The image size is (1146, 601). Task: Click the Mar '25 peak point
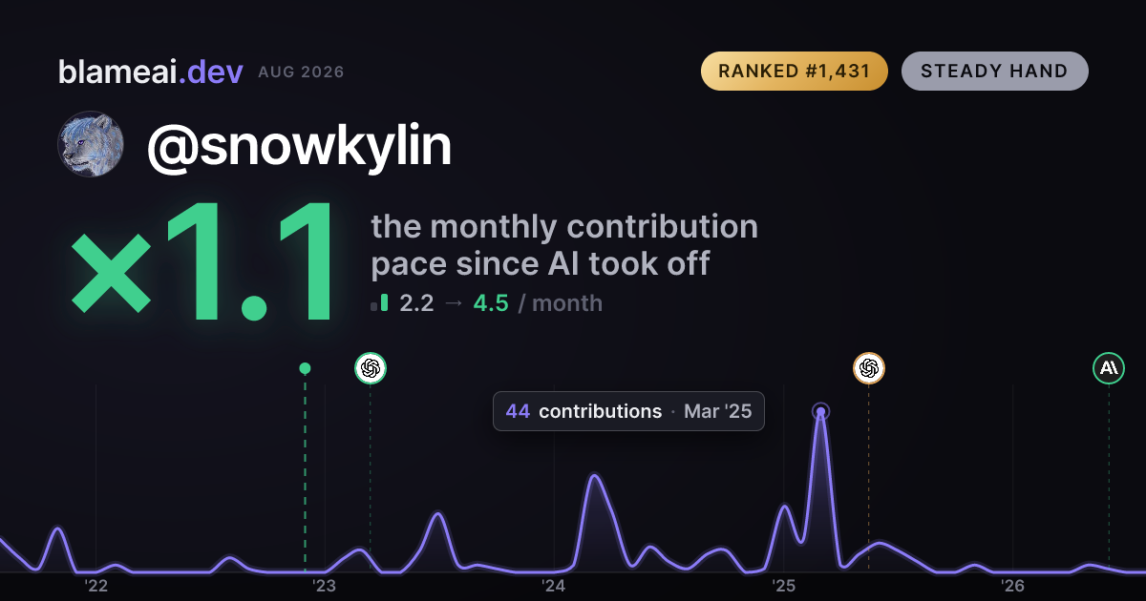pyautogui.click(x=820, y=412)
